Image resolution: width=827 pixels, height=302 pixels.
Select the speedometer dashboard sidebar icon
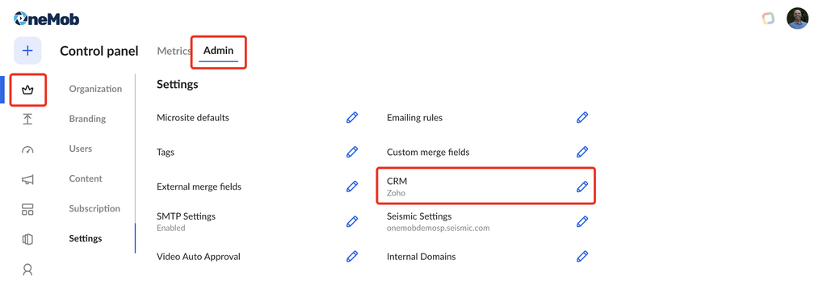(x=27, y=149)
